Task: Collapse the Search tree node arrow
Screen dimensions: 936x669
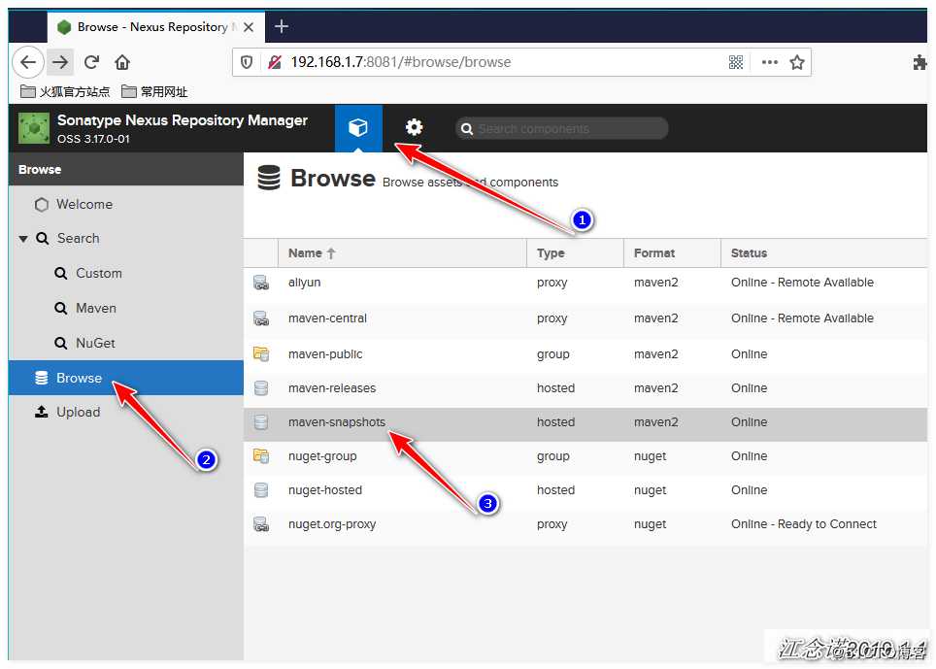Action: 23,239
